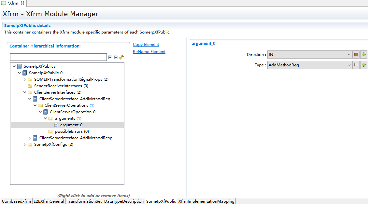Click the ReName Element link
This screenshot has height=204, width=368.
[149, 52]
